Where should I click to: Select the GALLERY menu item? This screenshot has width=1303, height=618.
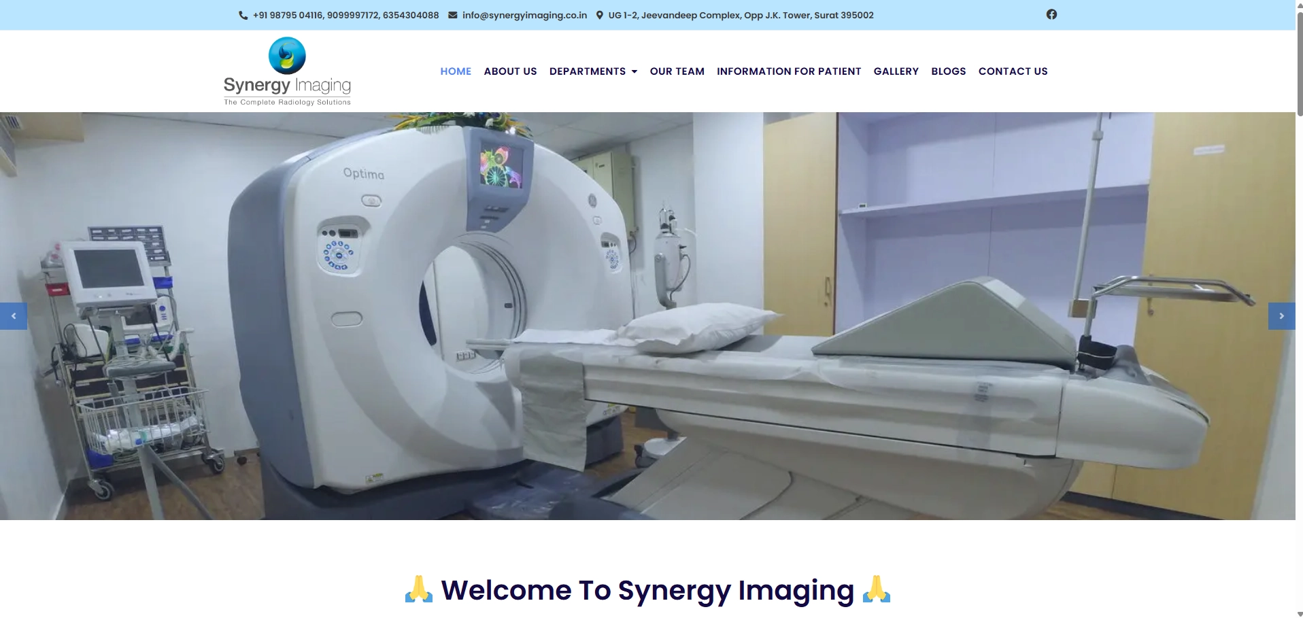896,71
